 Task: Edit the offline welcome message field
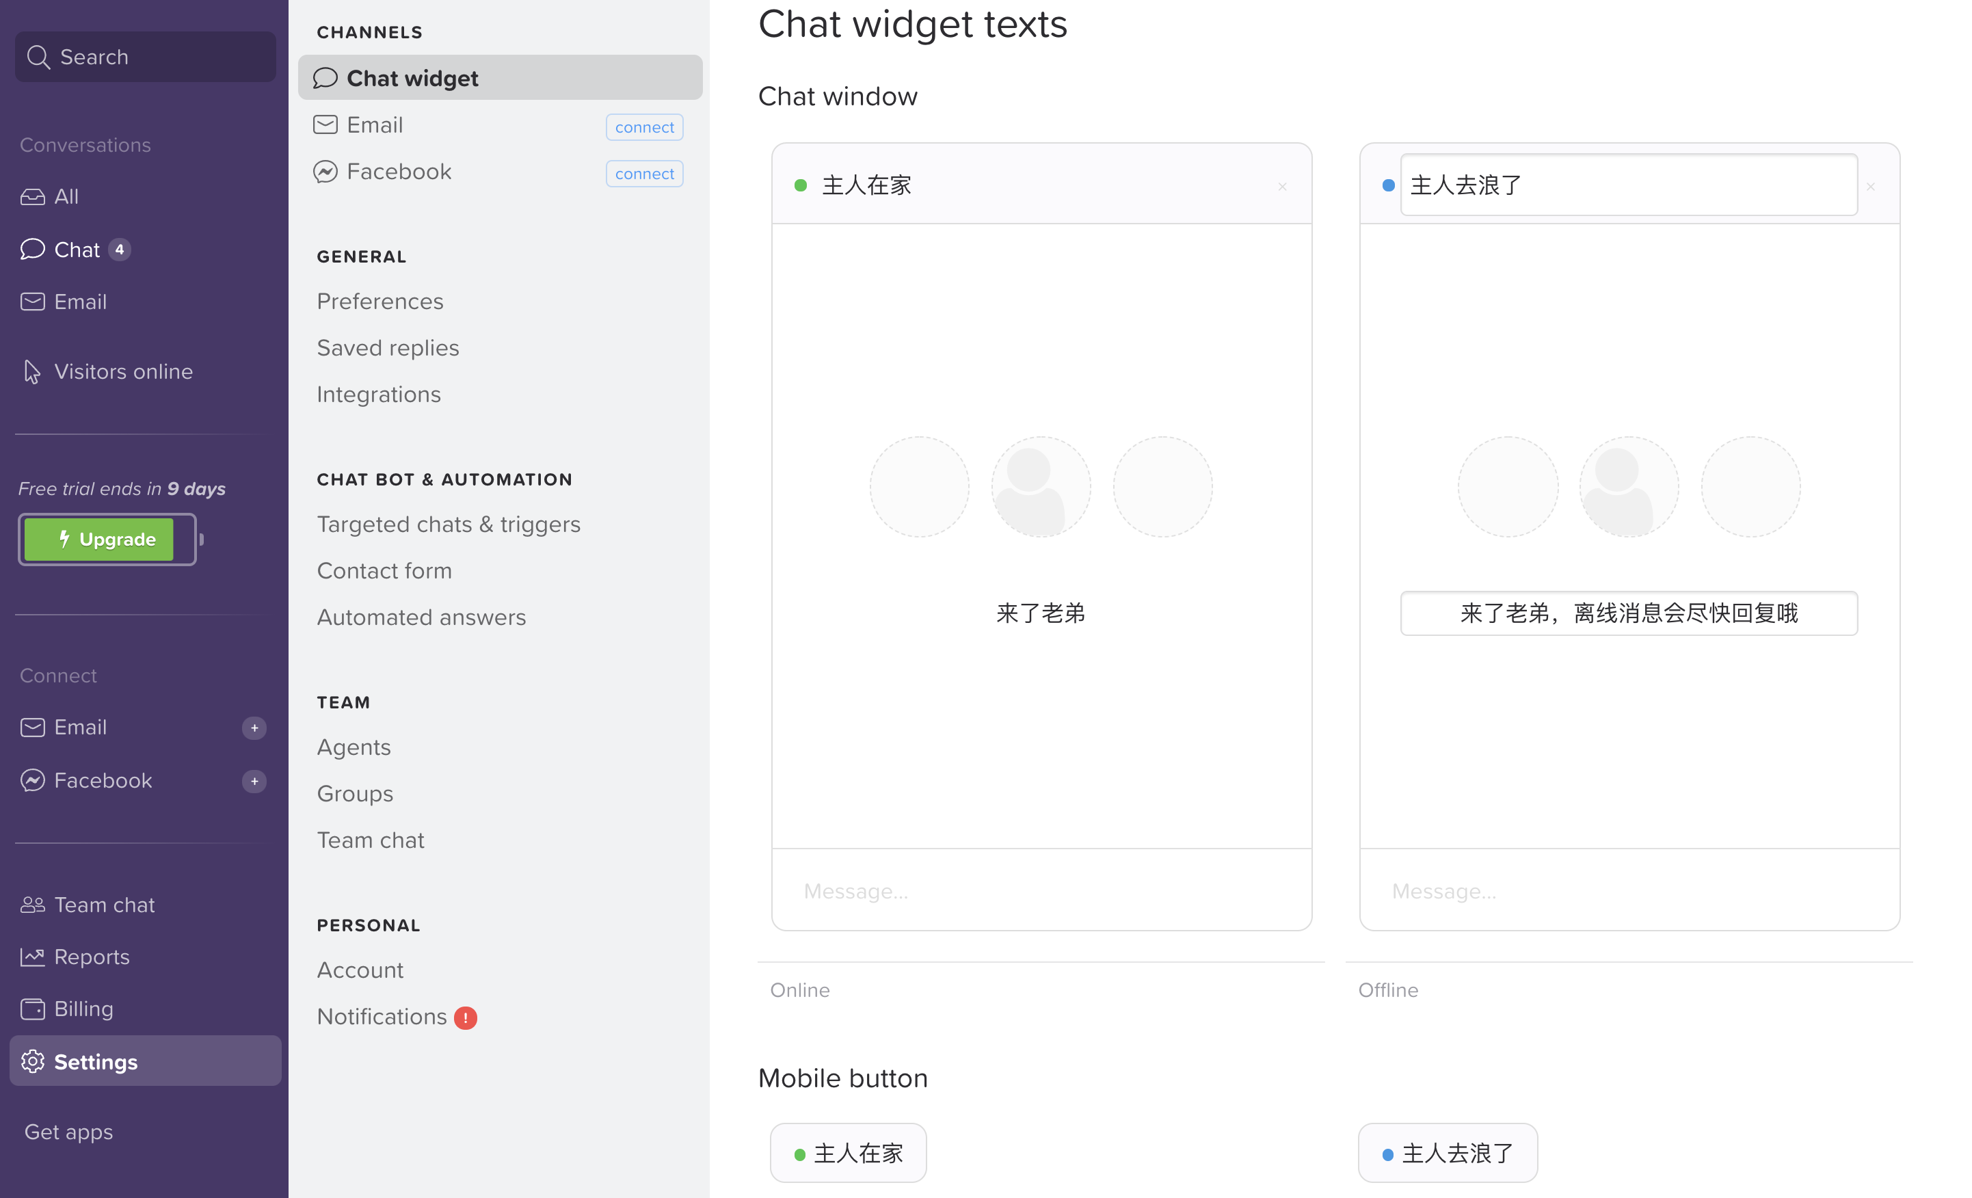tap(1628, 613)
